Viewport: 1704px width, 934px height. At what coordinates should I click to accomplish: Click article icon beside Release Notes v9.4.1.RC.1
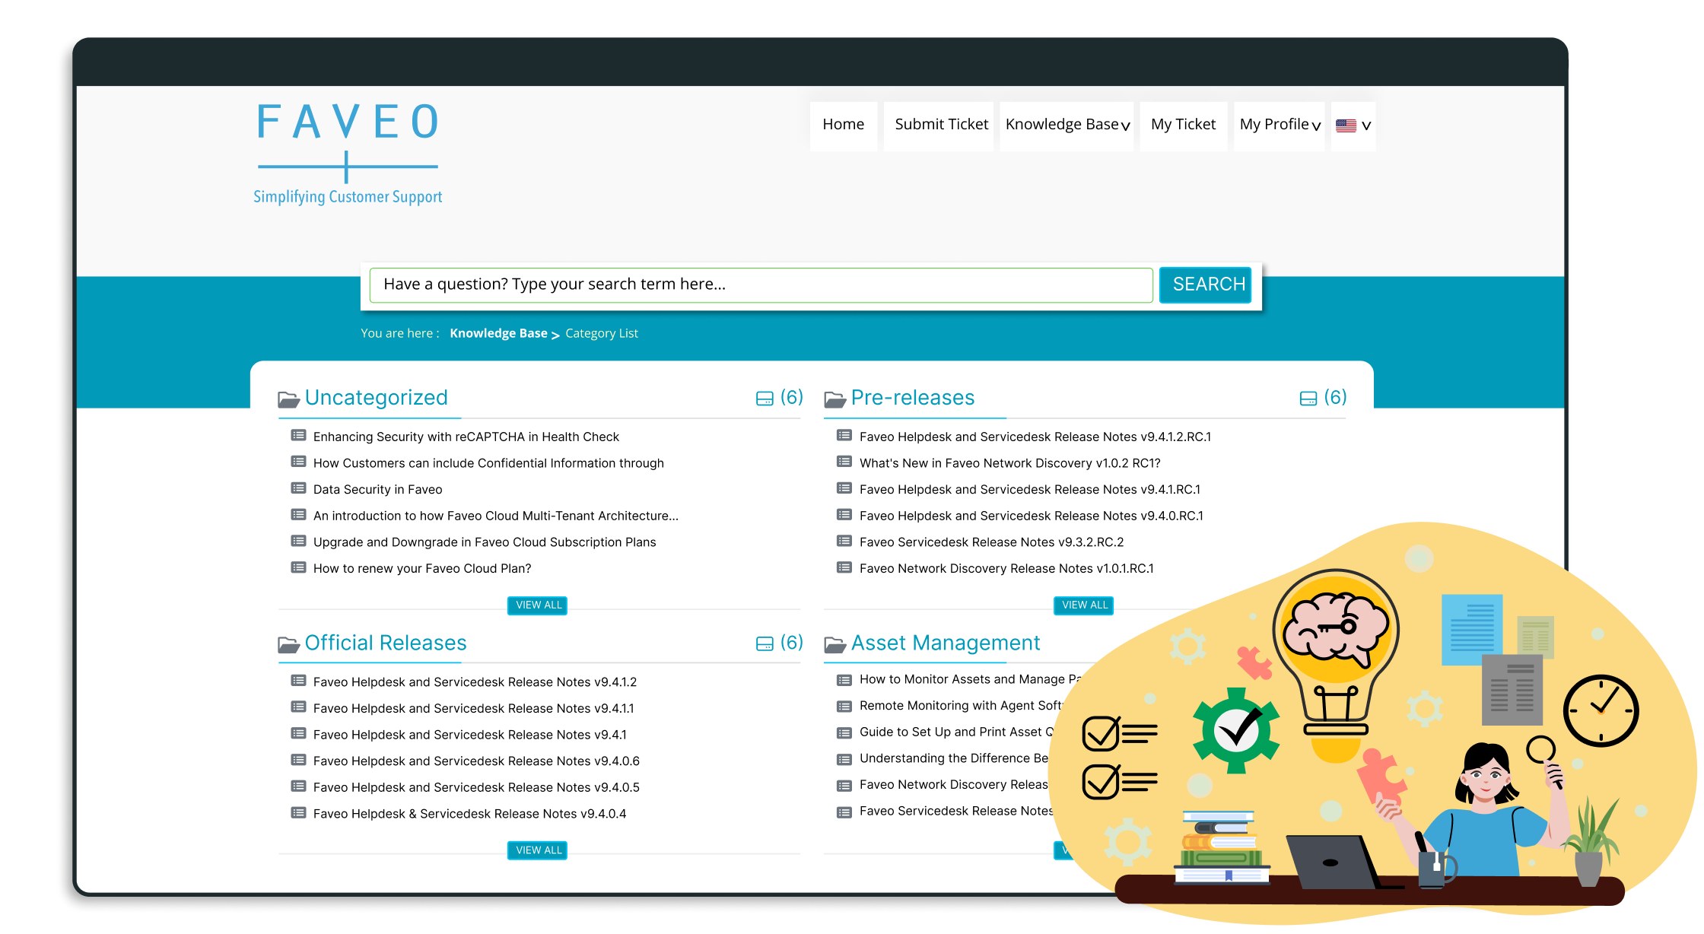click(x=844, y=488)
